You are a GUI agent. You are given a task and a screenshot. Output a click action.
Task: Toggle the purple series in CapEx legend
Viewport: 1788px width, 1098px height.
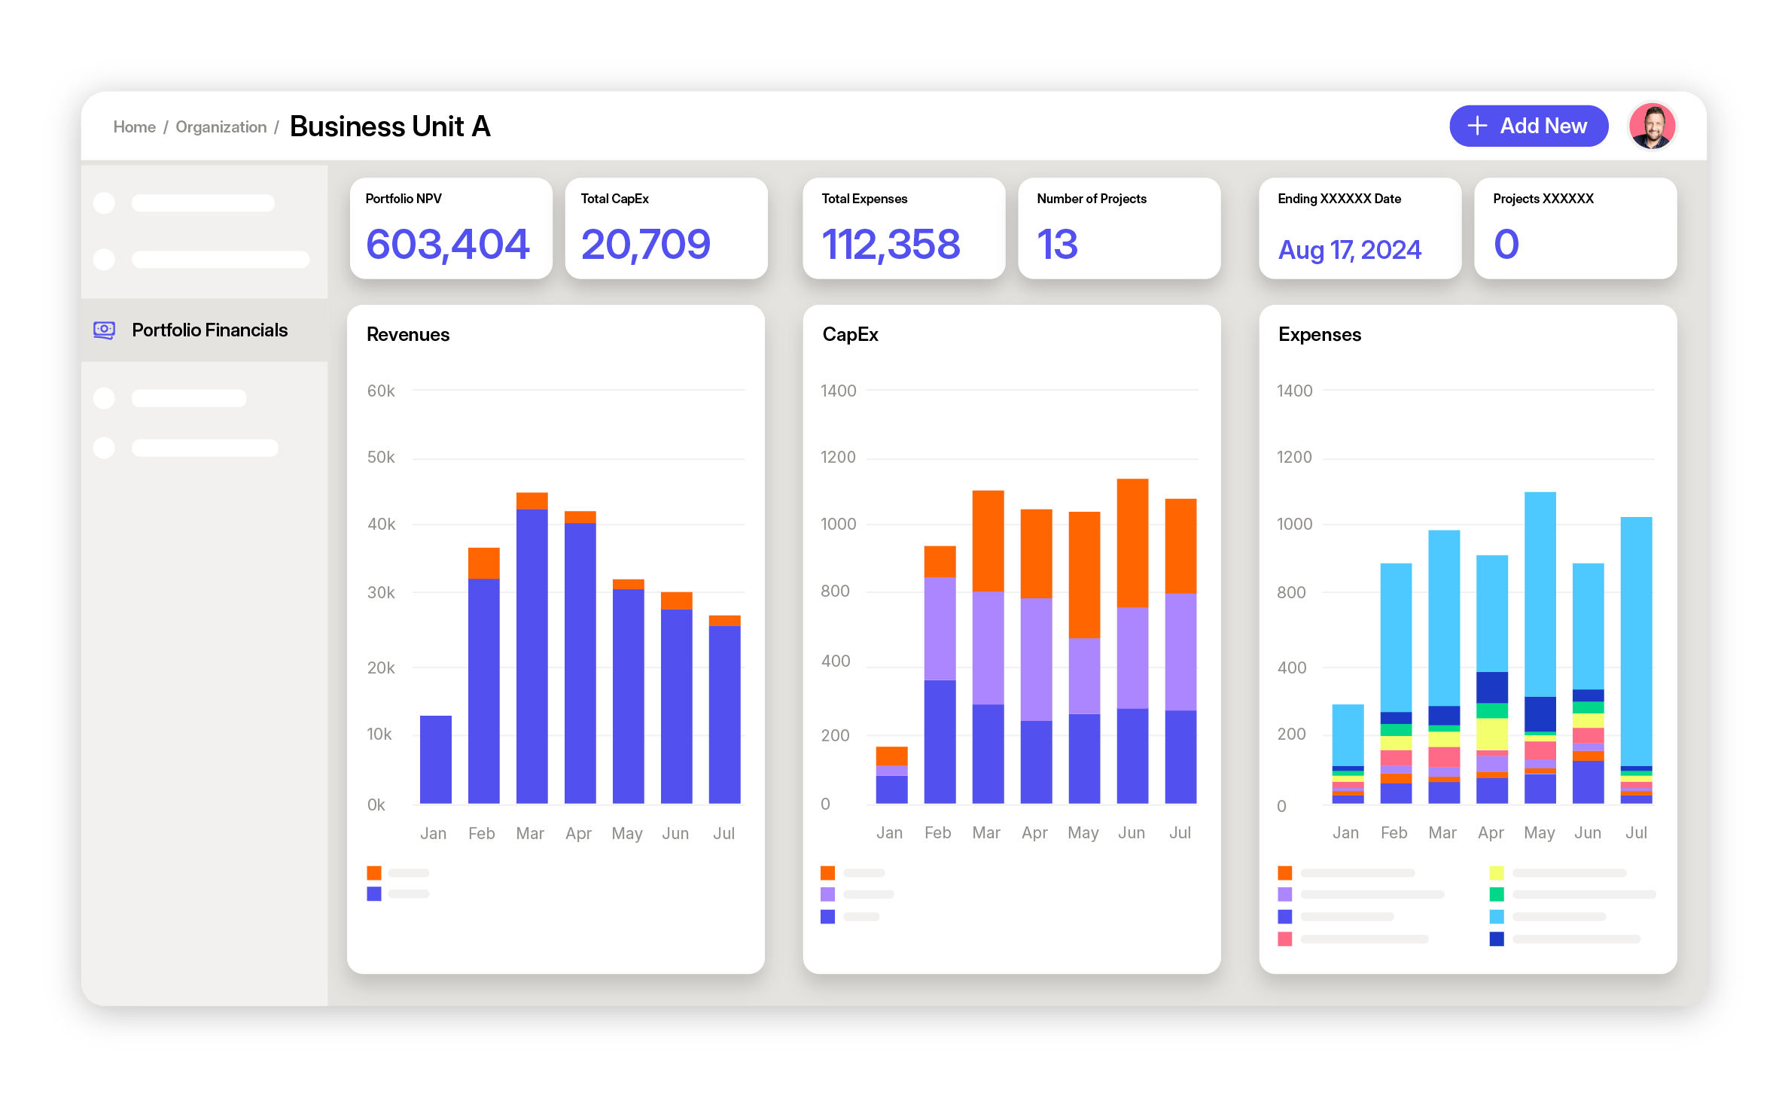pos(828,894)
